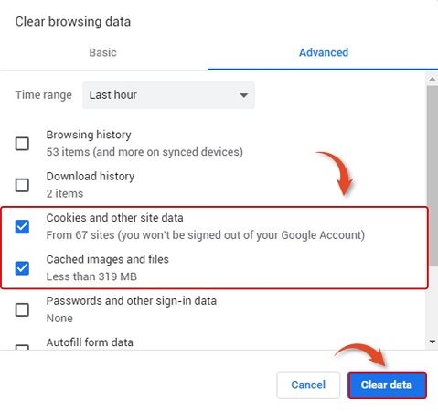
Task: Click the Passwords and other sign-in data label
Action: 132,301
